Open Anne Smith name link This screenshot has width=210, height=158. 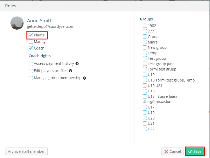40,21
